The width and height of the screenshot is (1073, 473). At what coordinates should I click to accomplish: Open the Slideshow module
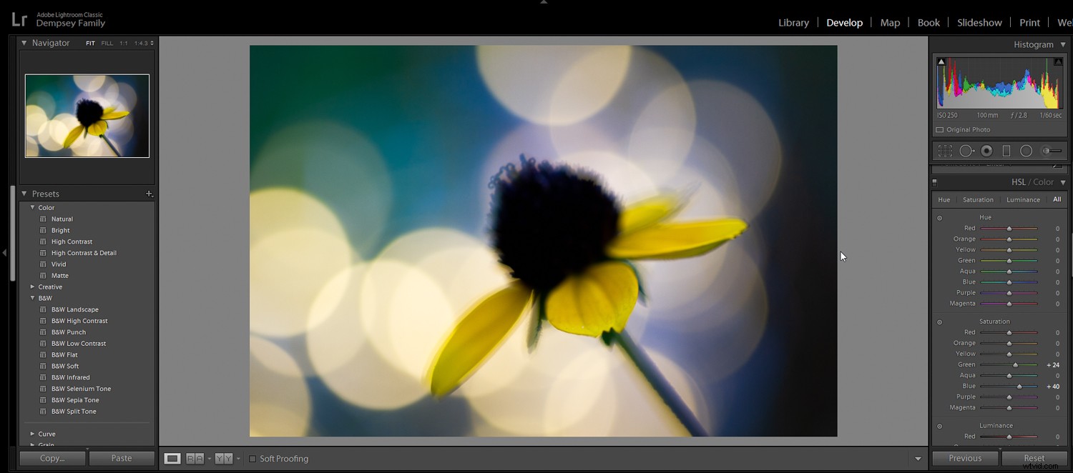(979, 22)
